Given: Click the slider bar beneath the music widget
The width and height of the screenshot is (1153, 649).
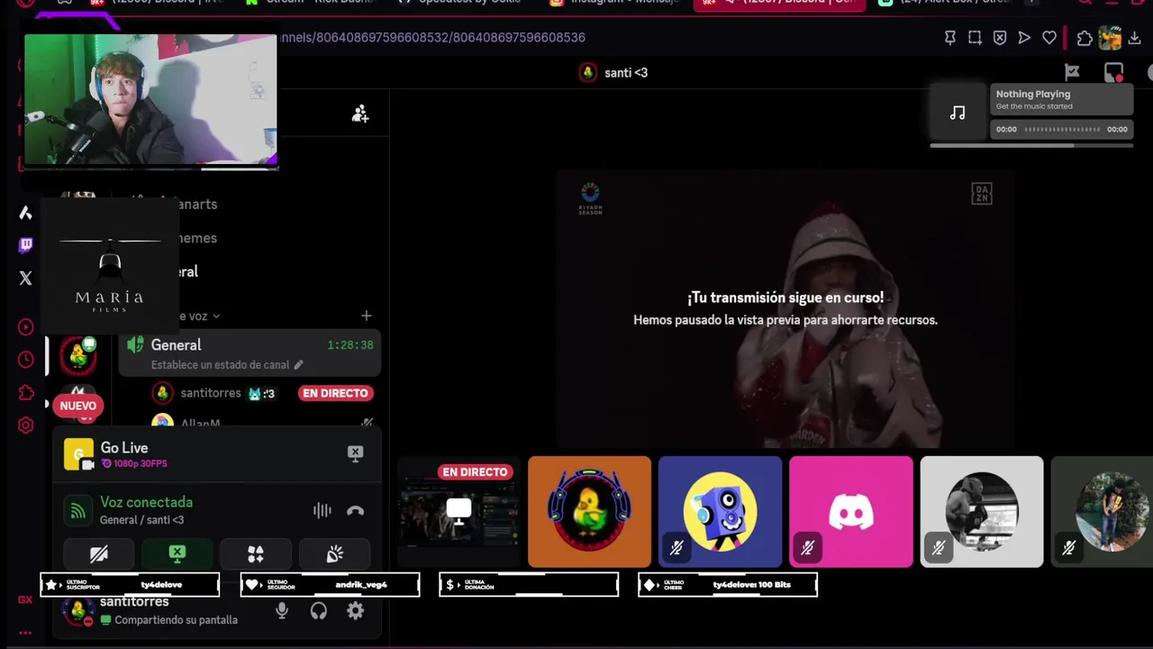Looking at the screenshot, I should 1031,145.
